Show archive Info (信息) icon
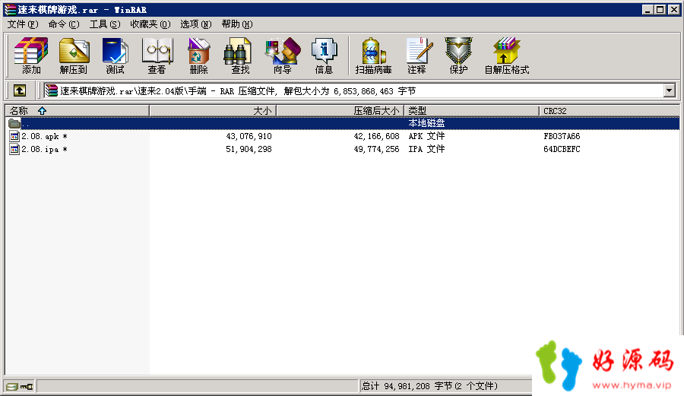Viewport: 684px width, 396px height. (x=324, y=55)
